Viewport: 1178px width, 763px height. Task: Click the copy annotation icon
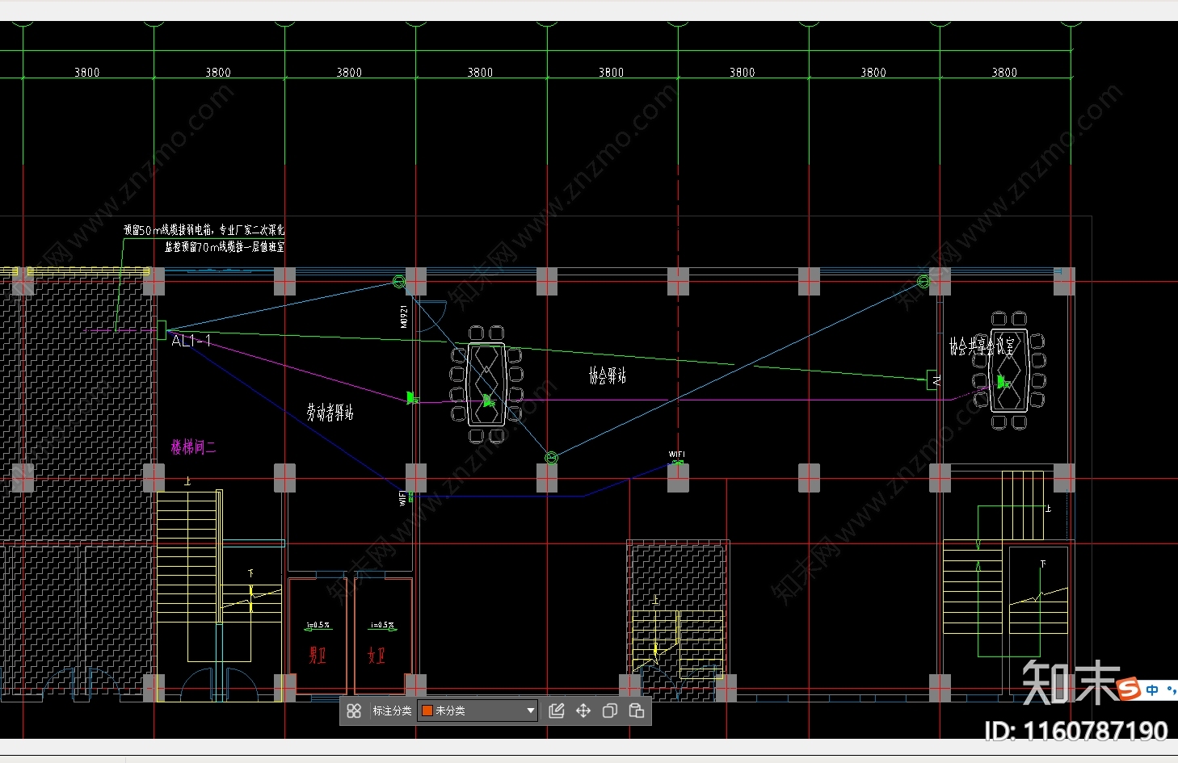[610, 711]
